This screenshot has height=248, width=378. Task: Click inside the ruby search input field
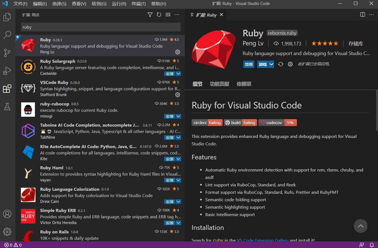click(x=100, y=27)
